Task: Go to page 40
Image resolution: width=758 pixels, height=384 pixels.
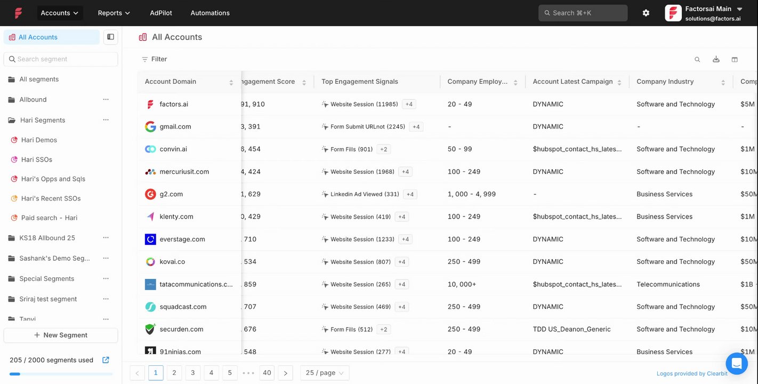Action: pyautogui.click(x=267, y=373)
